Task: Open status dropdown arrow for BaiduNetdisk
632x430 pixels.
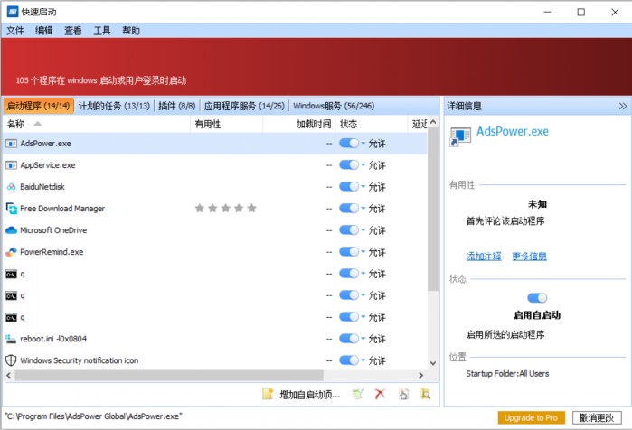Action: tap(363, 187)
